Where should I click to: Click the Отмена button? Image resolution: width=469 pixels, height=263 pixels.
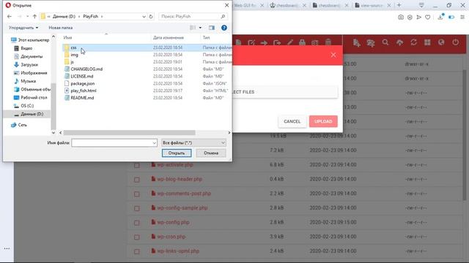[211, 153]
